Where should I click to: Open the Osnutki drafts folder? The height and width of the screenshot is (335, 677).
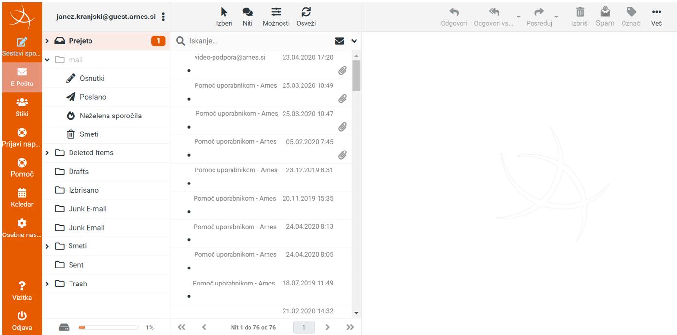click(107, 78)
